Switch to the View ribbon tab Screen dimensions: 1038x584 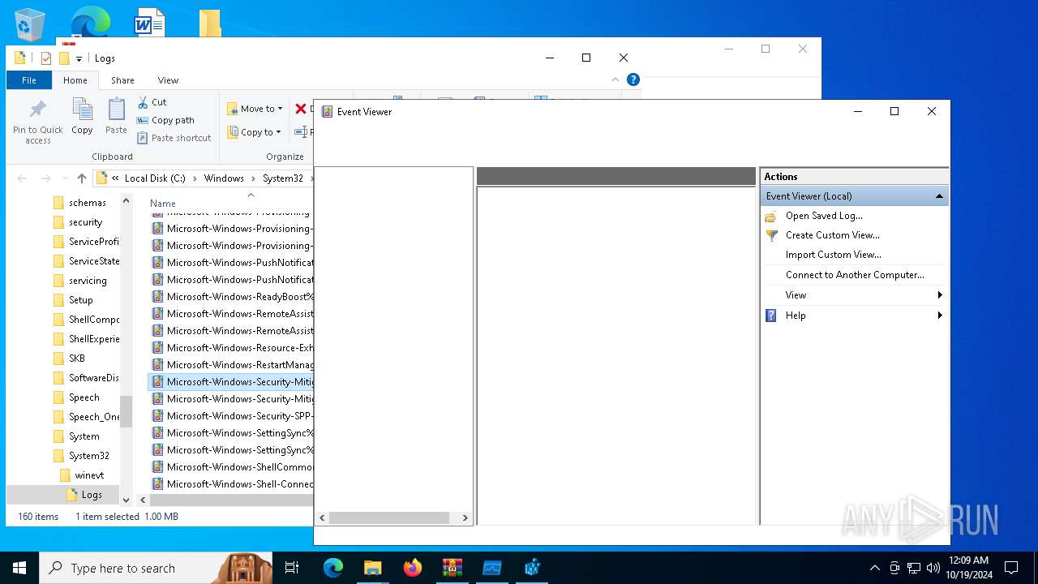click(x=168, y=80)
